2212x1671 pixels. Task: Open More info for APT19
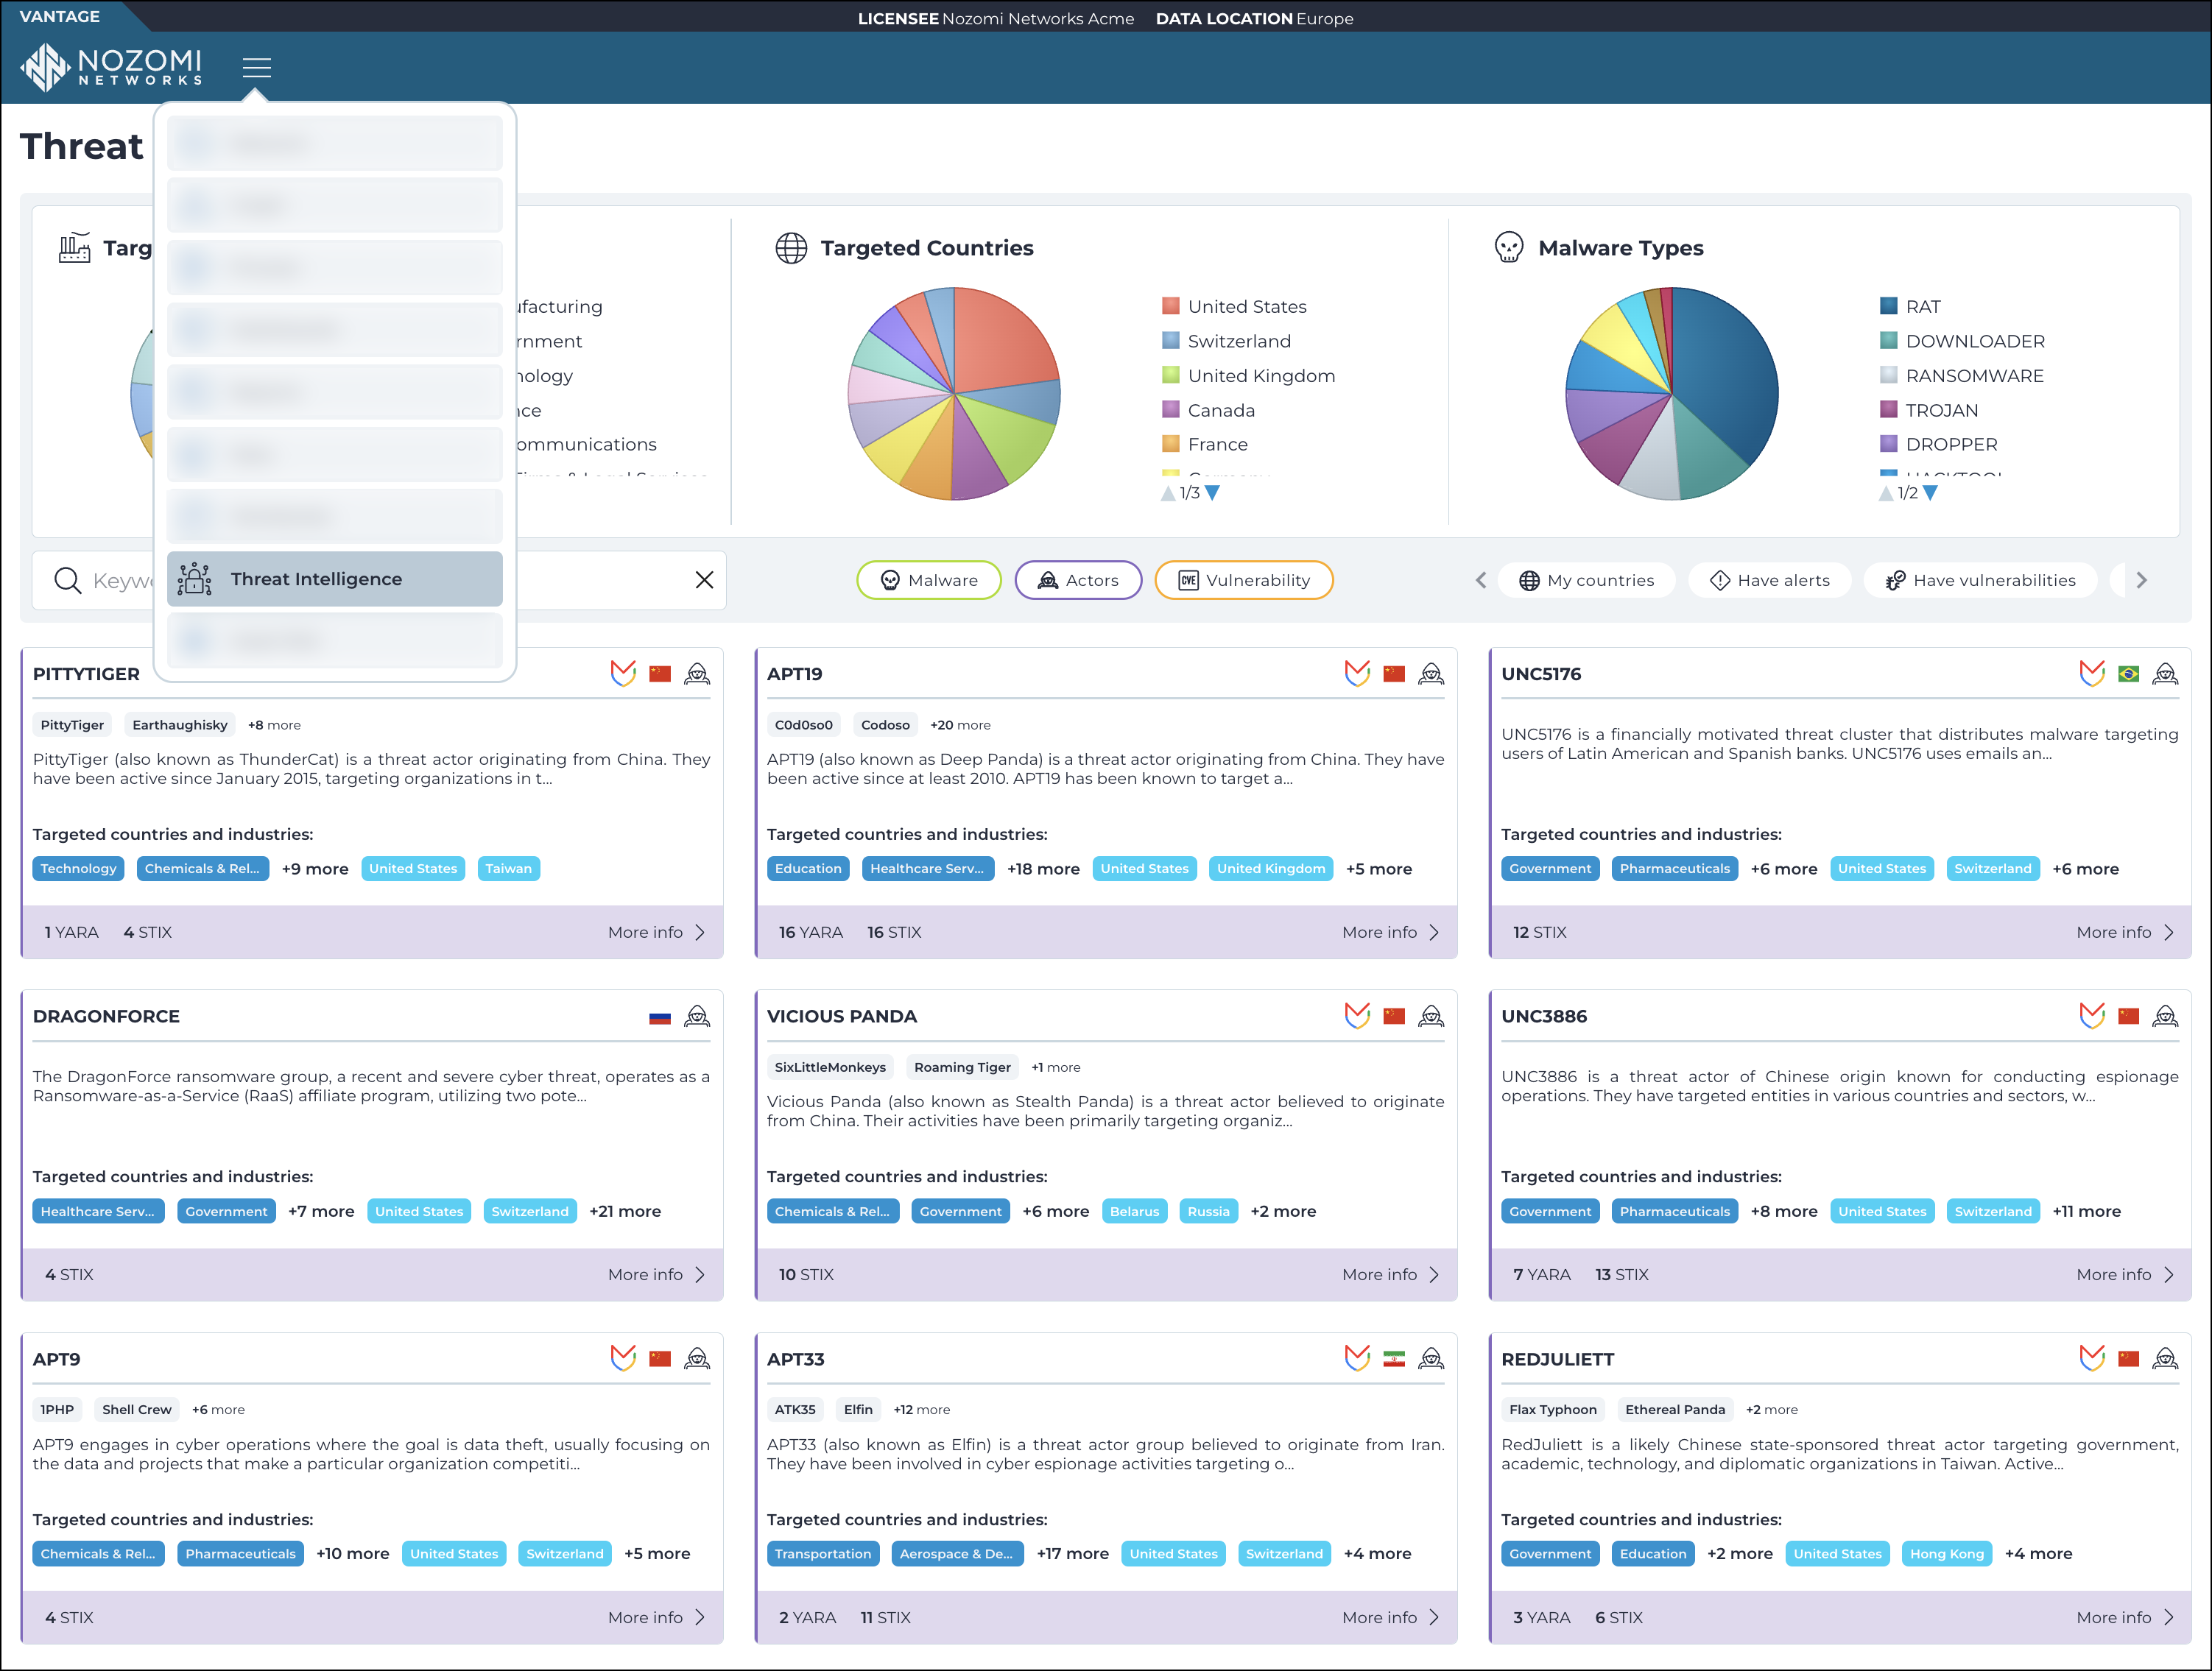(x=1391, y=933)
